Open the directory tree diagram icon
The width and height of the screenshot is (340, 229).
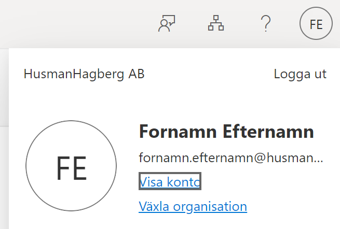(x=215, y=23)
